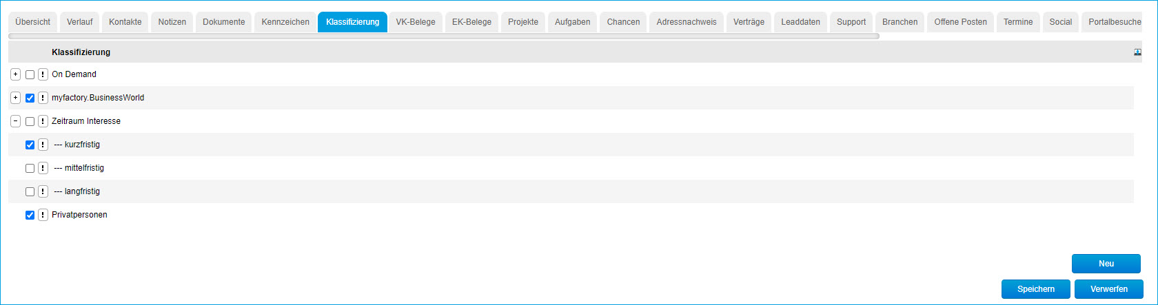The width and height of the screenshot is (1158, 305).
Task: Uncheck the myfactory.BusinessWorld checkbox
Action: coord(30,98)
